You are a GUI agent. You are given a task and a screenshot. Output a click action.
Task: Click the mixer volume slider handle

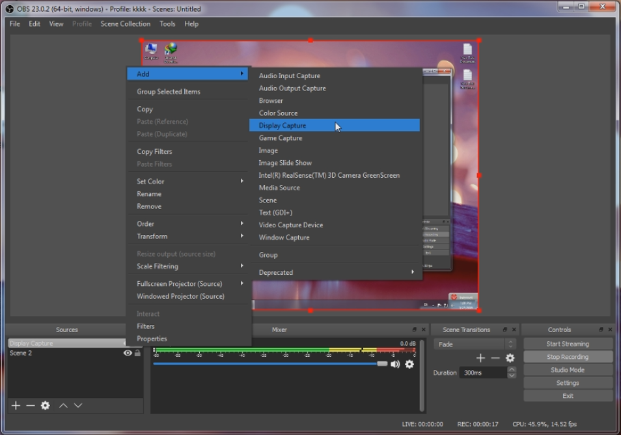click(382, 363)
